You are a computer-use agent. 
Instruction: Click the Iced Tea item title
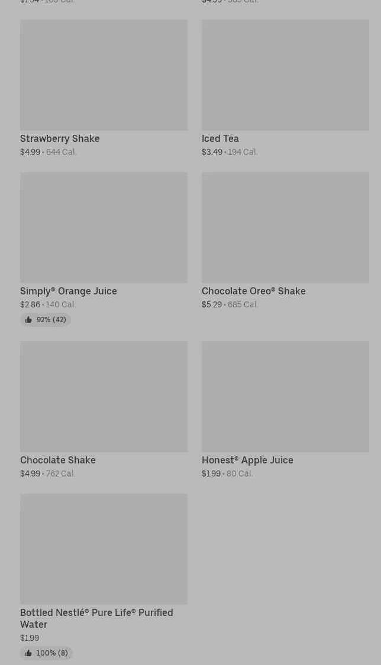(x=220, y=138)
